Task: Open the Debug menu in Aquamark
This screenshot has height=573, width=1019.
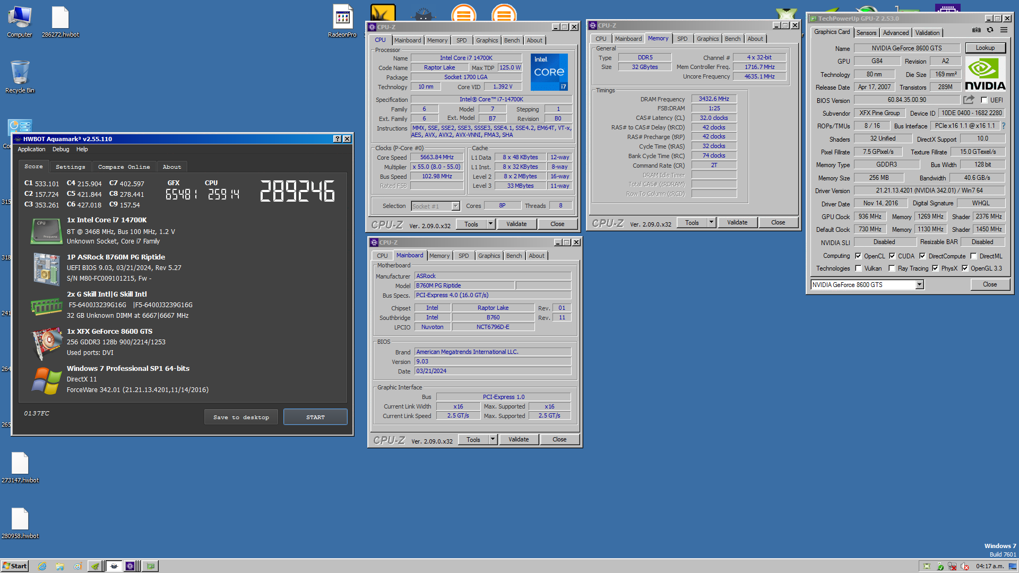Action: 61,150
